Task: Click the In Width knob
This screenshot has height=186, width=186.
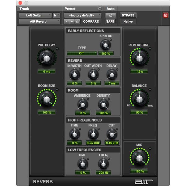Action: point(75,75)
